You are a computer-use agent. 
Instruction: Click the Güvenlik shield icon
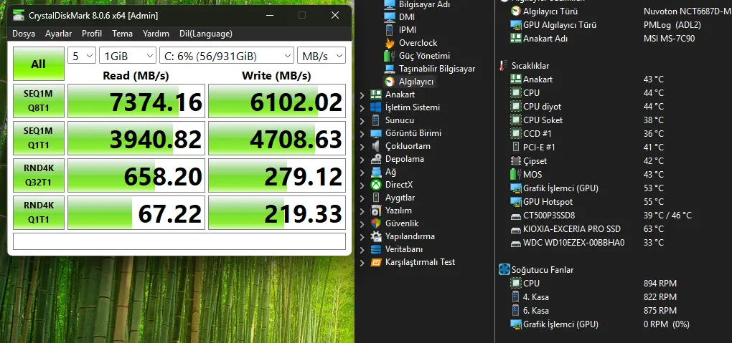(376, 223)
